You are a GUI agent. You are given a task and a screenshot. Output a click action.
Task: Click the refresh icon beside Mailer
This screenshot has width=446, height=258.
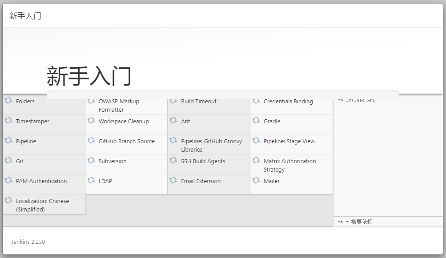click(256, 180)
